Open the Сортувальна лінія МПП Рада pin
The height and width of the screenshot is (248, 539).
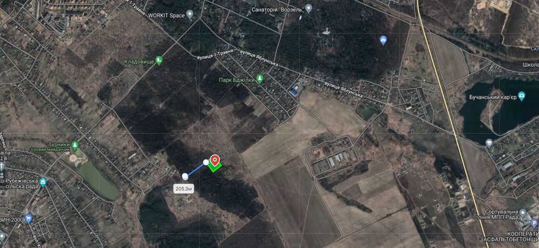tap(523, 212)
